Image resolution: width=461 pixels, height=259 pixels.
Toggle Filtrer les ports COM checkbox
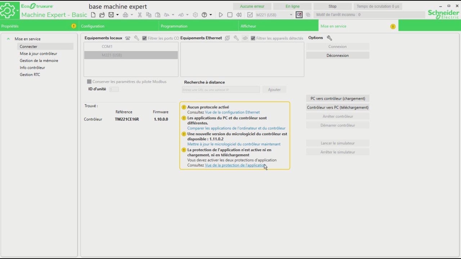144,38
